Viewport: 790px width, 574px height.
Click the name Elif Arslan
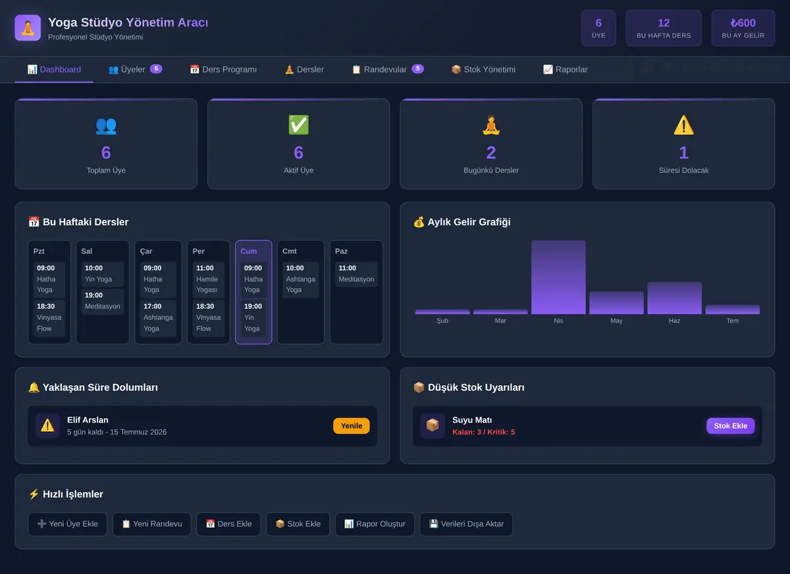tap(88, 420)
